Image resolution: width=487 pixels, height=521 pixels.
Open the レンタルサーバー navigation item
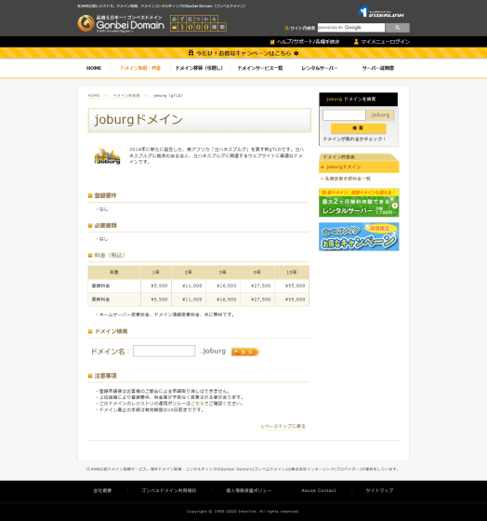[320, 68]
